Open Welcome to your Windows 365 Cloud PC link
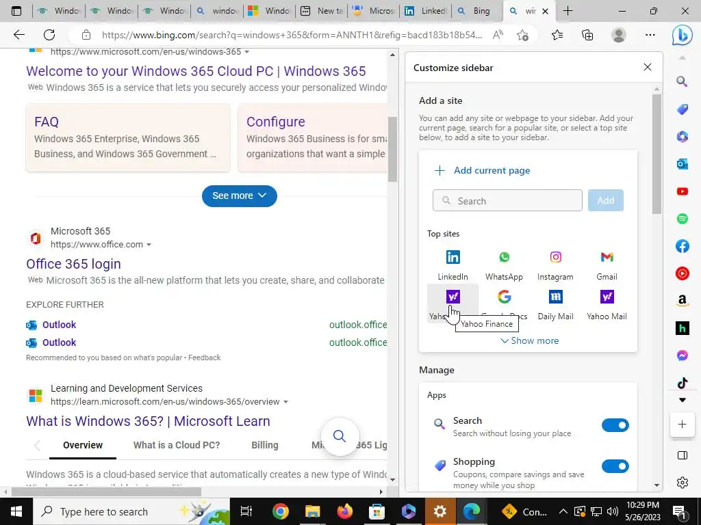The height and width of the screenshot is (525, 701). [196, 71]
